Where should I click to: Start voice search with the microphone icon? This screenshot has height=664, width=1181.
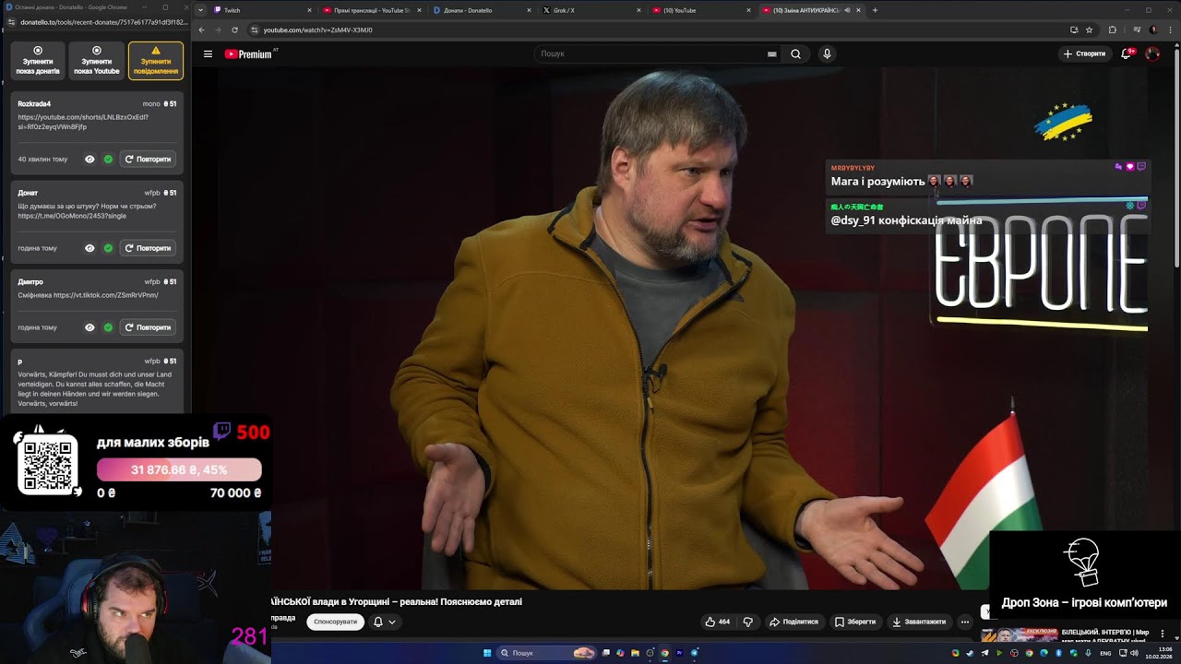pyautogui.click(x=827, y=53)
